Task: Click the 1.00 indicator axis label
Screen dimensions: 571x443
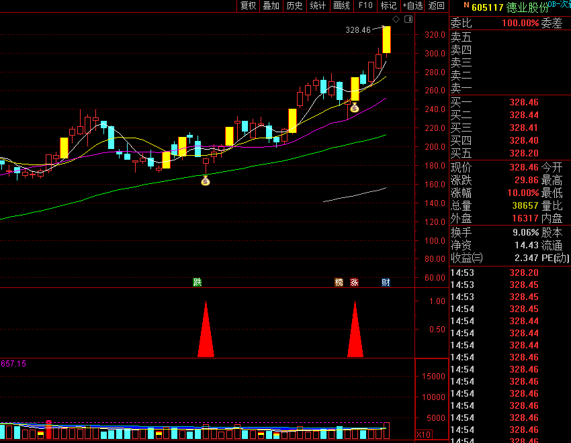Action: [437, 301]
